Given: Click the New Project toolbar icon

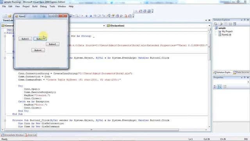Looking at the screenshot, I should (5, 16).
